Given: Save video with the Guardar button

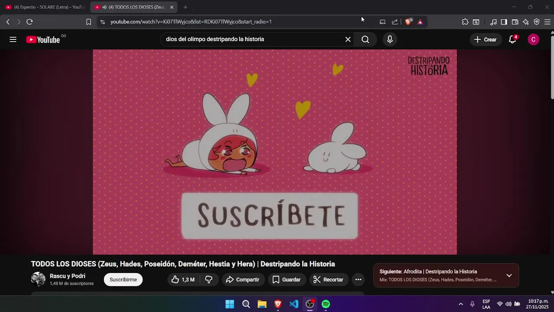Looking at the screenshot, I should [286, 279].
